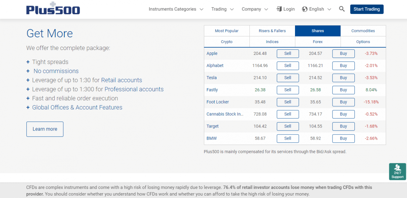Switch to Crypto tab

coord(226,42)
